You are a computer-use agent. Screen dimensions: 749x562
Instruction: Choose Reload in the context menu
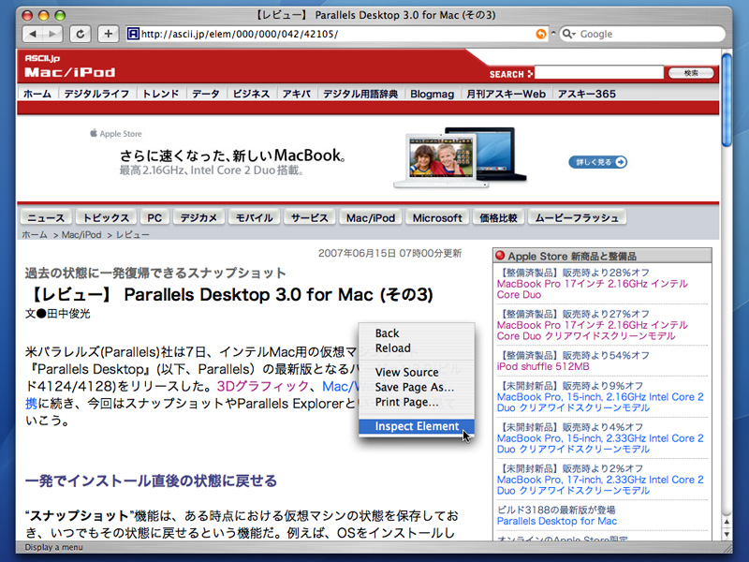pos(417,348)
